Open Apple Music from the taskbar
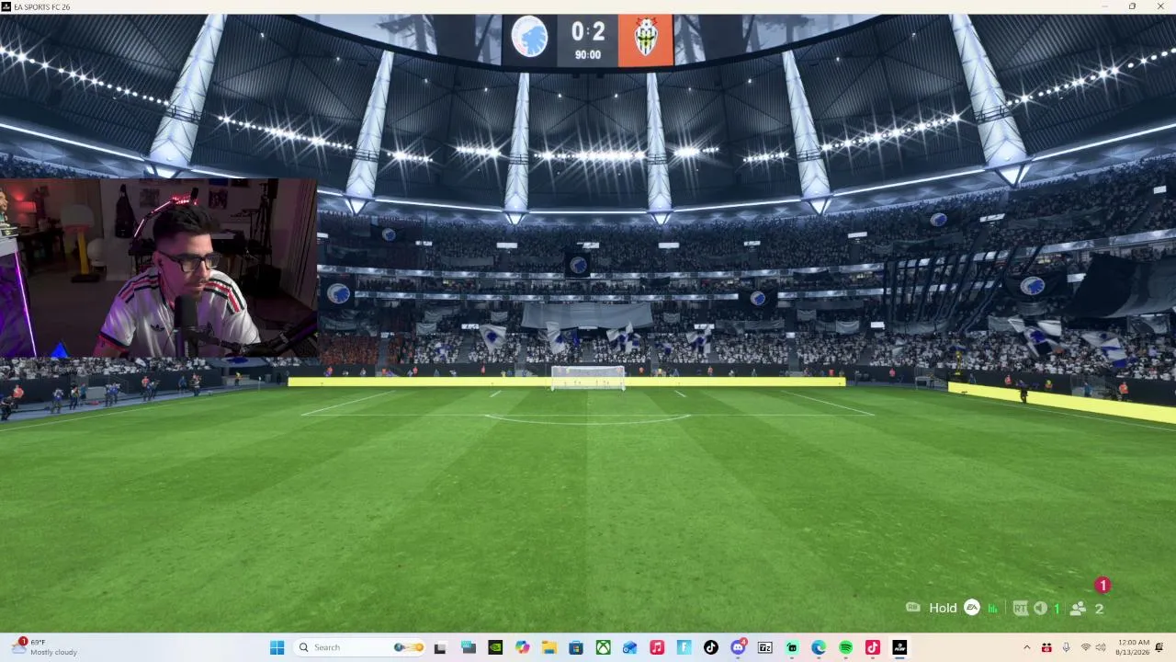 657,647
